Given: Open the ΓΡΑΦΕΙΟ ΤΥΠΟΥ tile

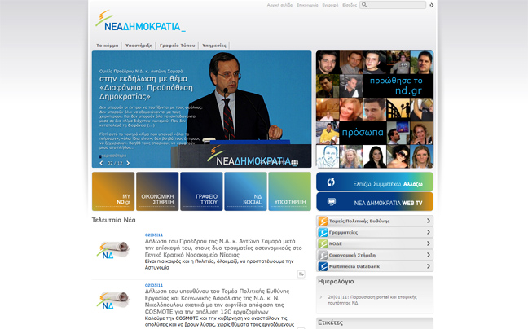Looking at the screenshot, I should 201,191.
